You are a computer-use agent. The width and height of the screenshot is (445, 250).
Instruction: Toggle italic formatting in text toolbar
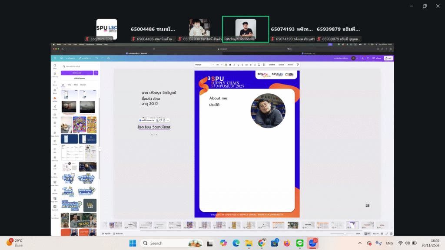[x=234, y=65]
